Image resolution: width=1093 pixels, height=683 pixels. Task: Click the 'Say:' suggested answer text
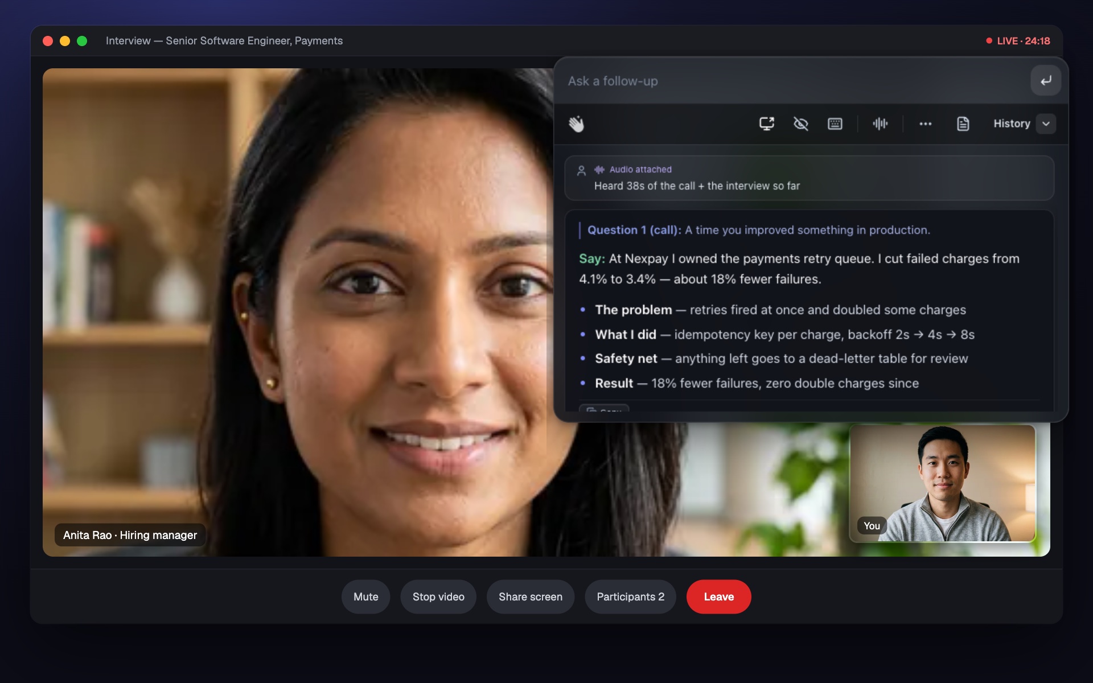[799, 269]
